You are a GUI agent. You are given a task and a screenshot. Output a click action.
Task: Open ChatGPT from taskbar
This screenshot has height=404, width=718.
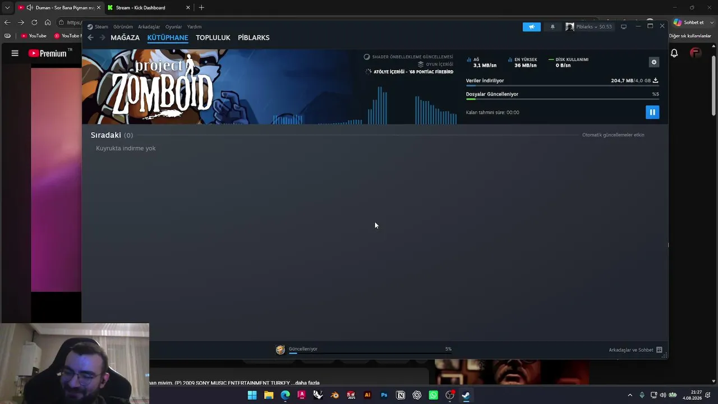tap(417, 395)
